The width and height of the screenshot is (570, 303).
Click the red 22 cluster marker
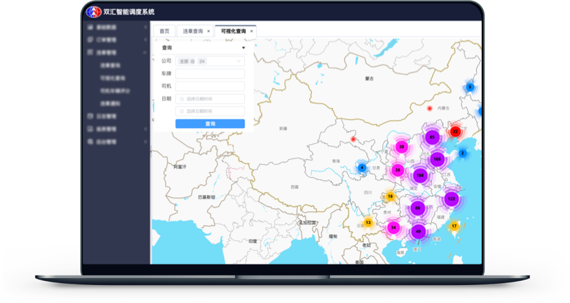455,131
